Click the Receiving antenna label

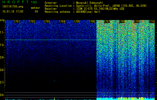pyautogui.click(x=57, y=12)
